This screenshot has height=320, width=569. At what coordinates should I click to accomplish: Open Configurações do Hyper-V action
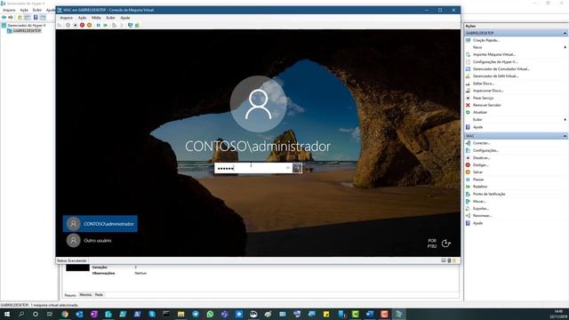coord(495,61)
